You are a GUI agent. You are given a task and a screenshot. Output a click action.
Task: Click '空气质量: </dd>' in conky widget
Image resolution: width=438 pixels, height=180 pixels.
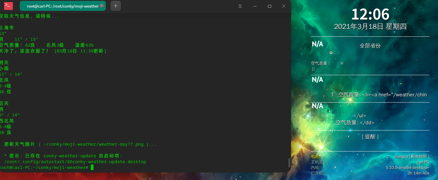point(355,123)
